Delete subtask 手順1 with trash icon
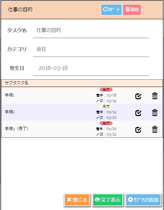The width and height of the screenshot is (164, 210). coord(155,96)
